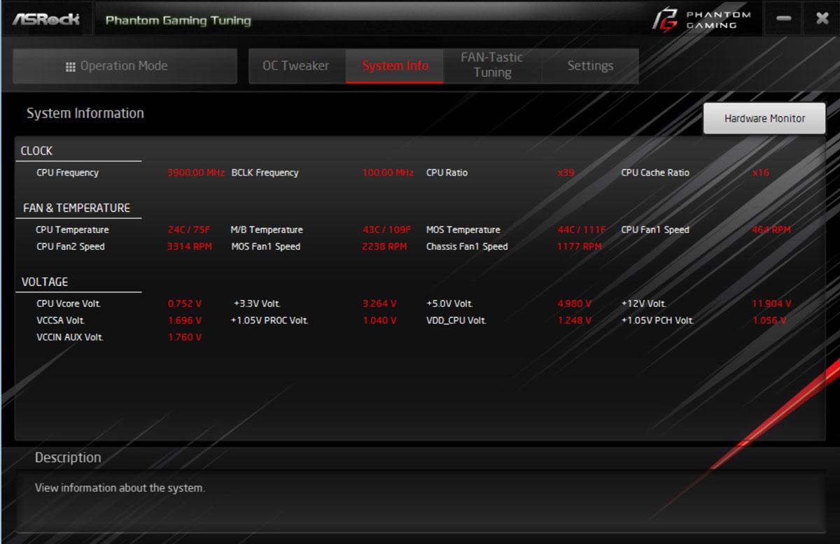This screenshot has width=840, height=544.
Task: Click the 3.264 V voltage value
Action: [379, 304]
